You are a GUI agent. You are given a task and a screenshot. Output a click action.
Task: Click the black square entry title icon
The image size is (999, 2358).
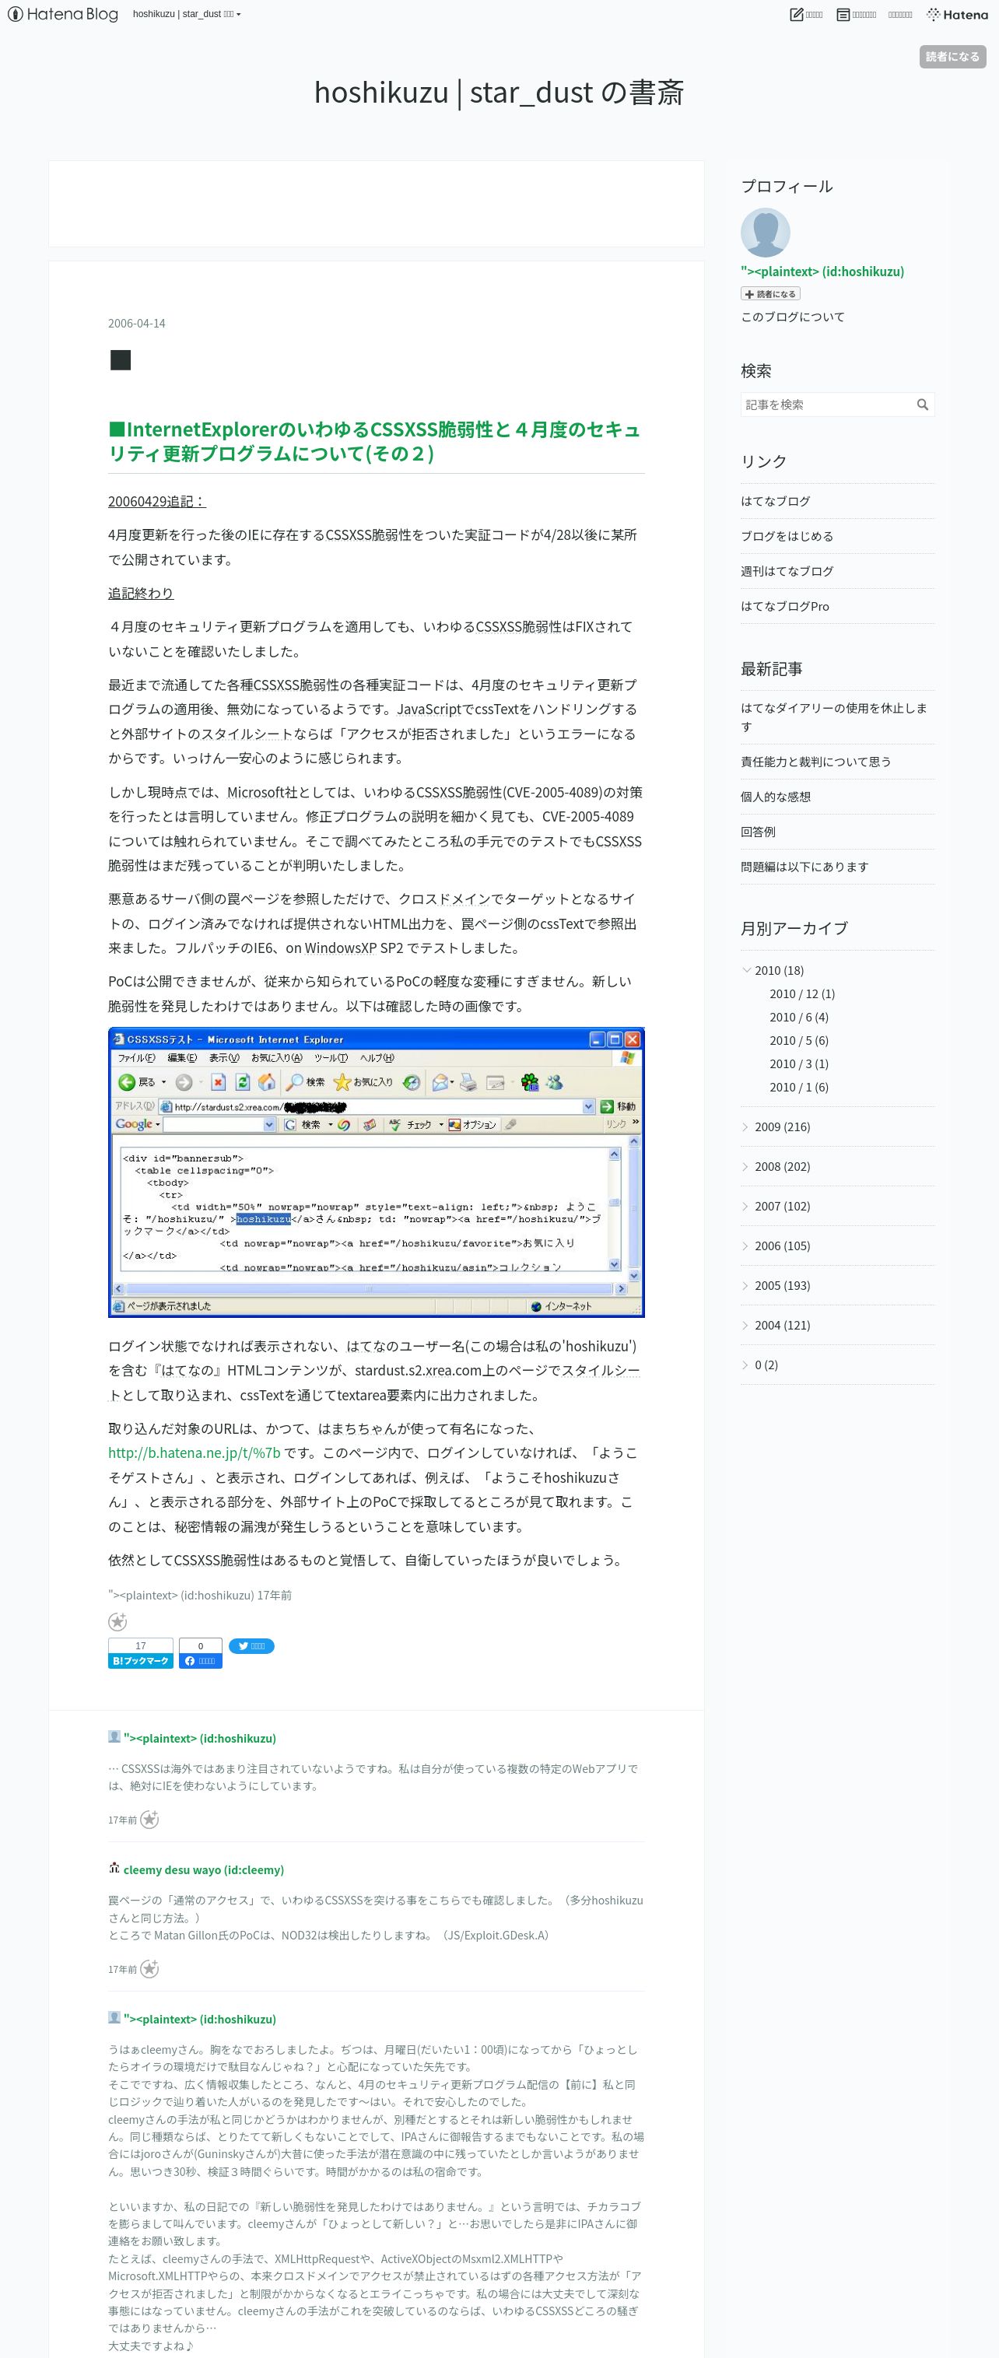coord(120,359)
